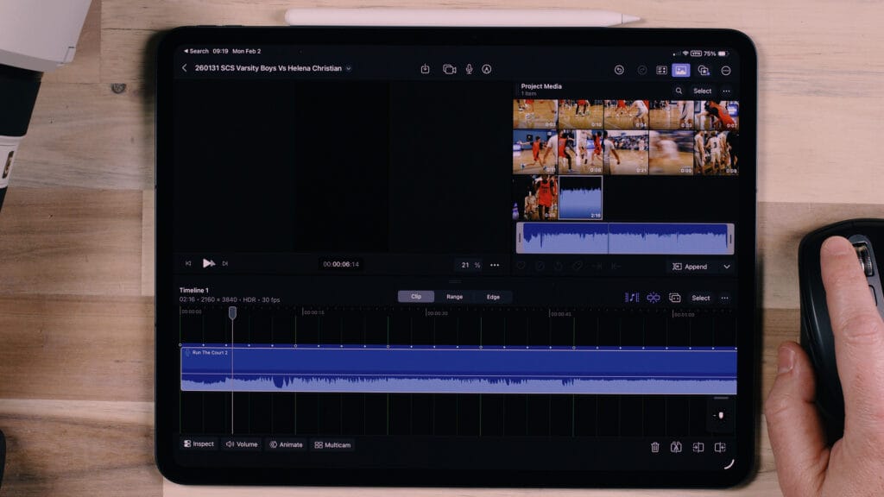Delete the selected clip with the trash icon
The width and height of the screenshot is (884, 497).
point(656,445)
